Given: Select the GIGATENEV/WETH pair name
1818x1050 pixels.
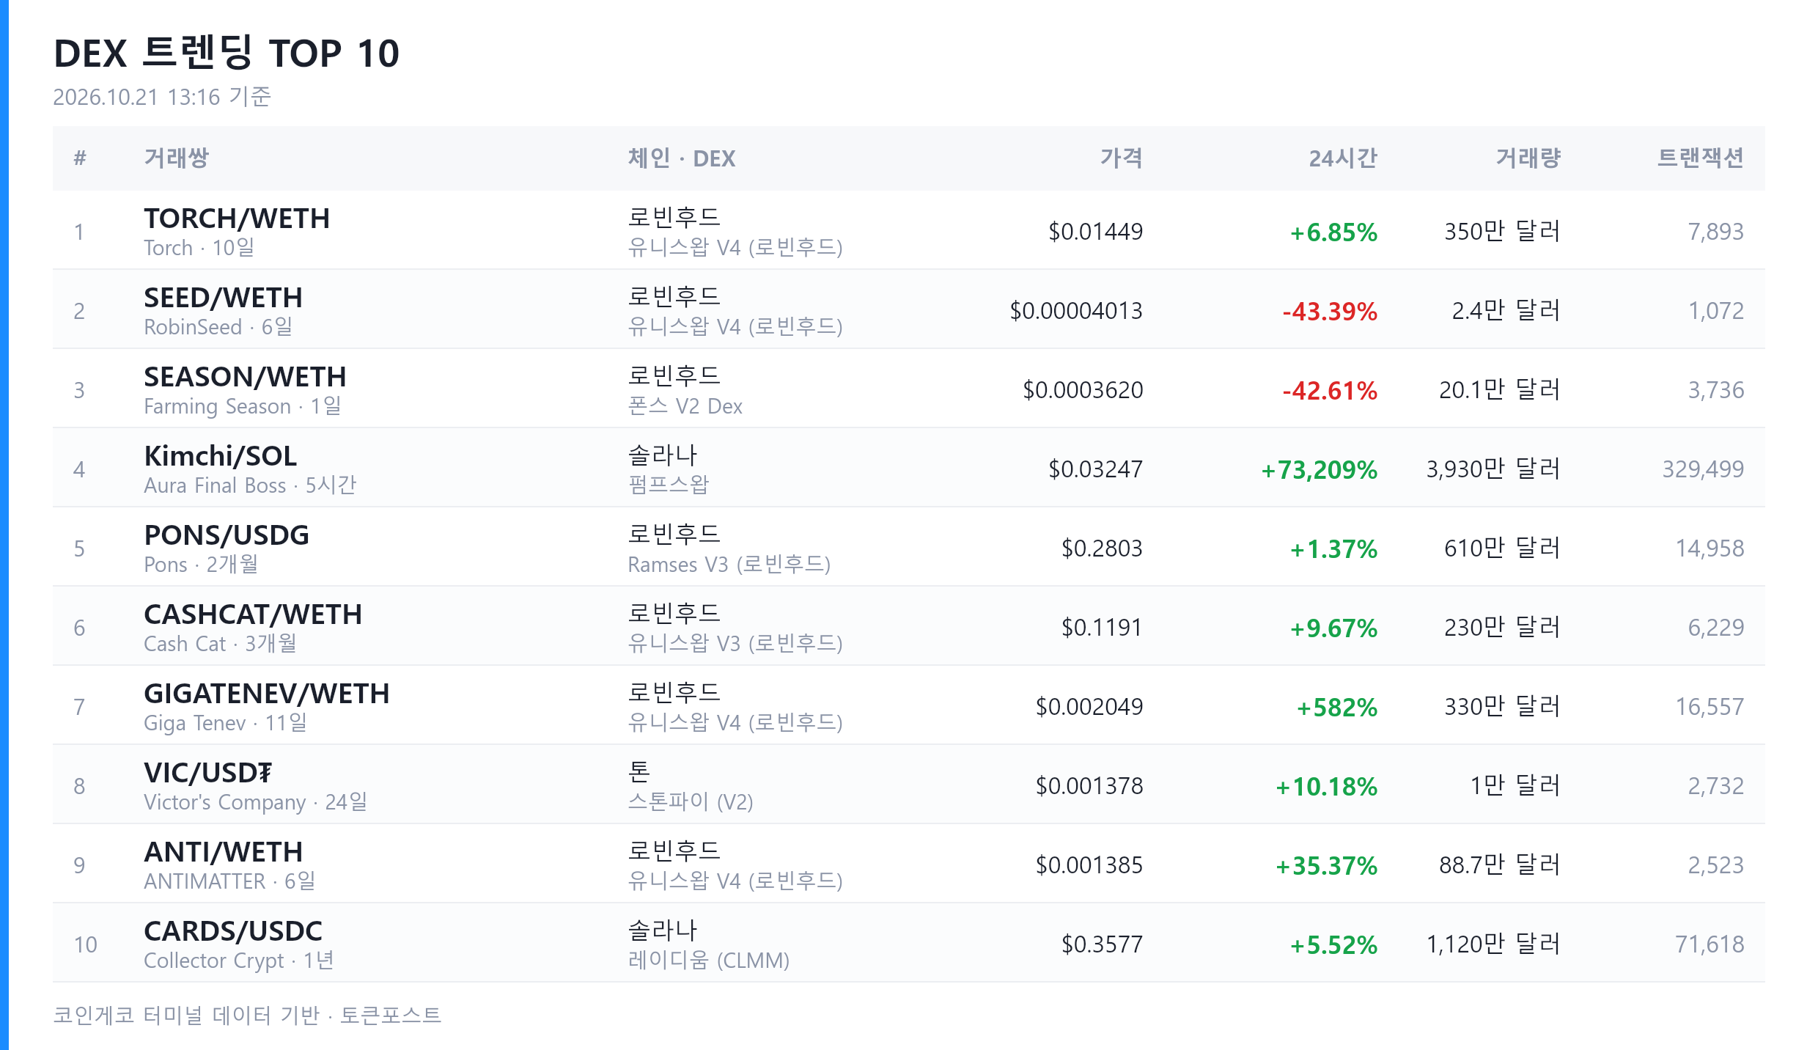Looking at the screenshot, I should point(267,694).
